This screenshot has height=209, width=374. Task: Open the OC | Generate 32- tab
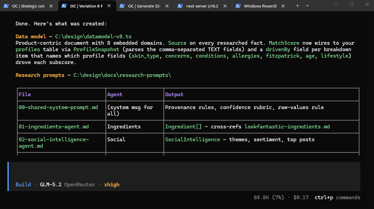click(x=144, y=6)
